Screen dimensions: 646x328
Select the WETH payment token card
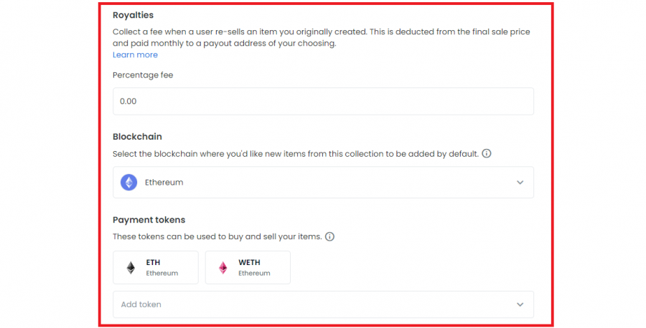pos(248,267)
